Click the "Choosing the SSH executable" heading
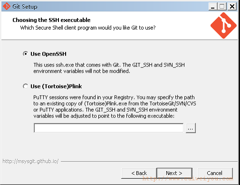Image resolution: width=240 pixels, height=185 pixels. (51, 20)
